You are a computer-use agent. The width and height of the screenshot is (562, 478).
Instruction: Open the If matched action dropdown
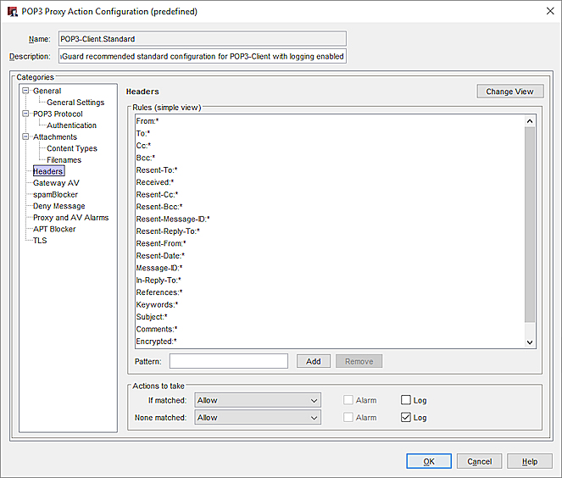point(258,400)
